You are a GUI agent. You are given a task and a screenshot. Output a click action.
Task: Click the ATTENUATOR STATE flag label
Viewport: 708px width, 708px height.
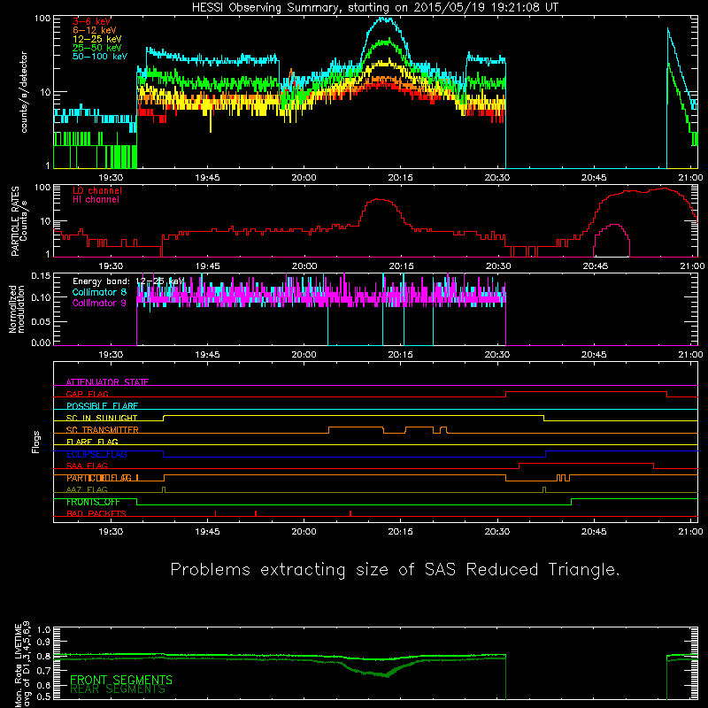(107, 382)
